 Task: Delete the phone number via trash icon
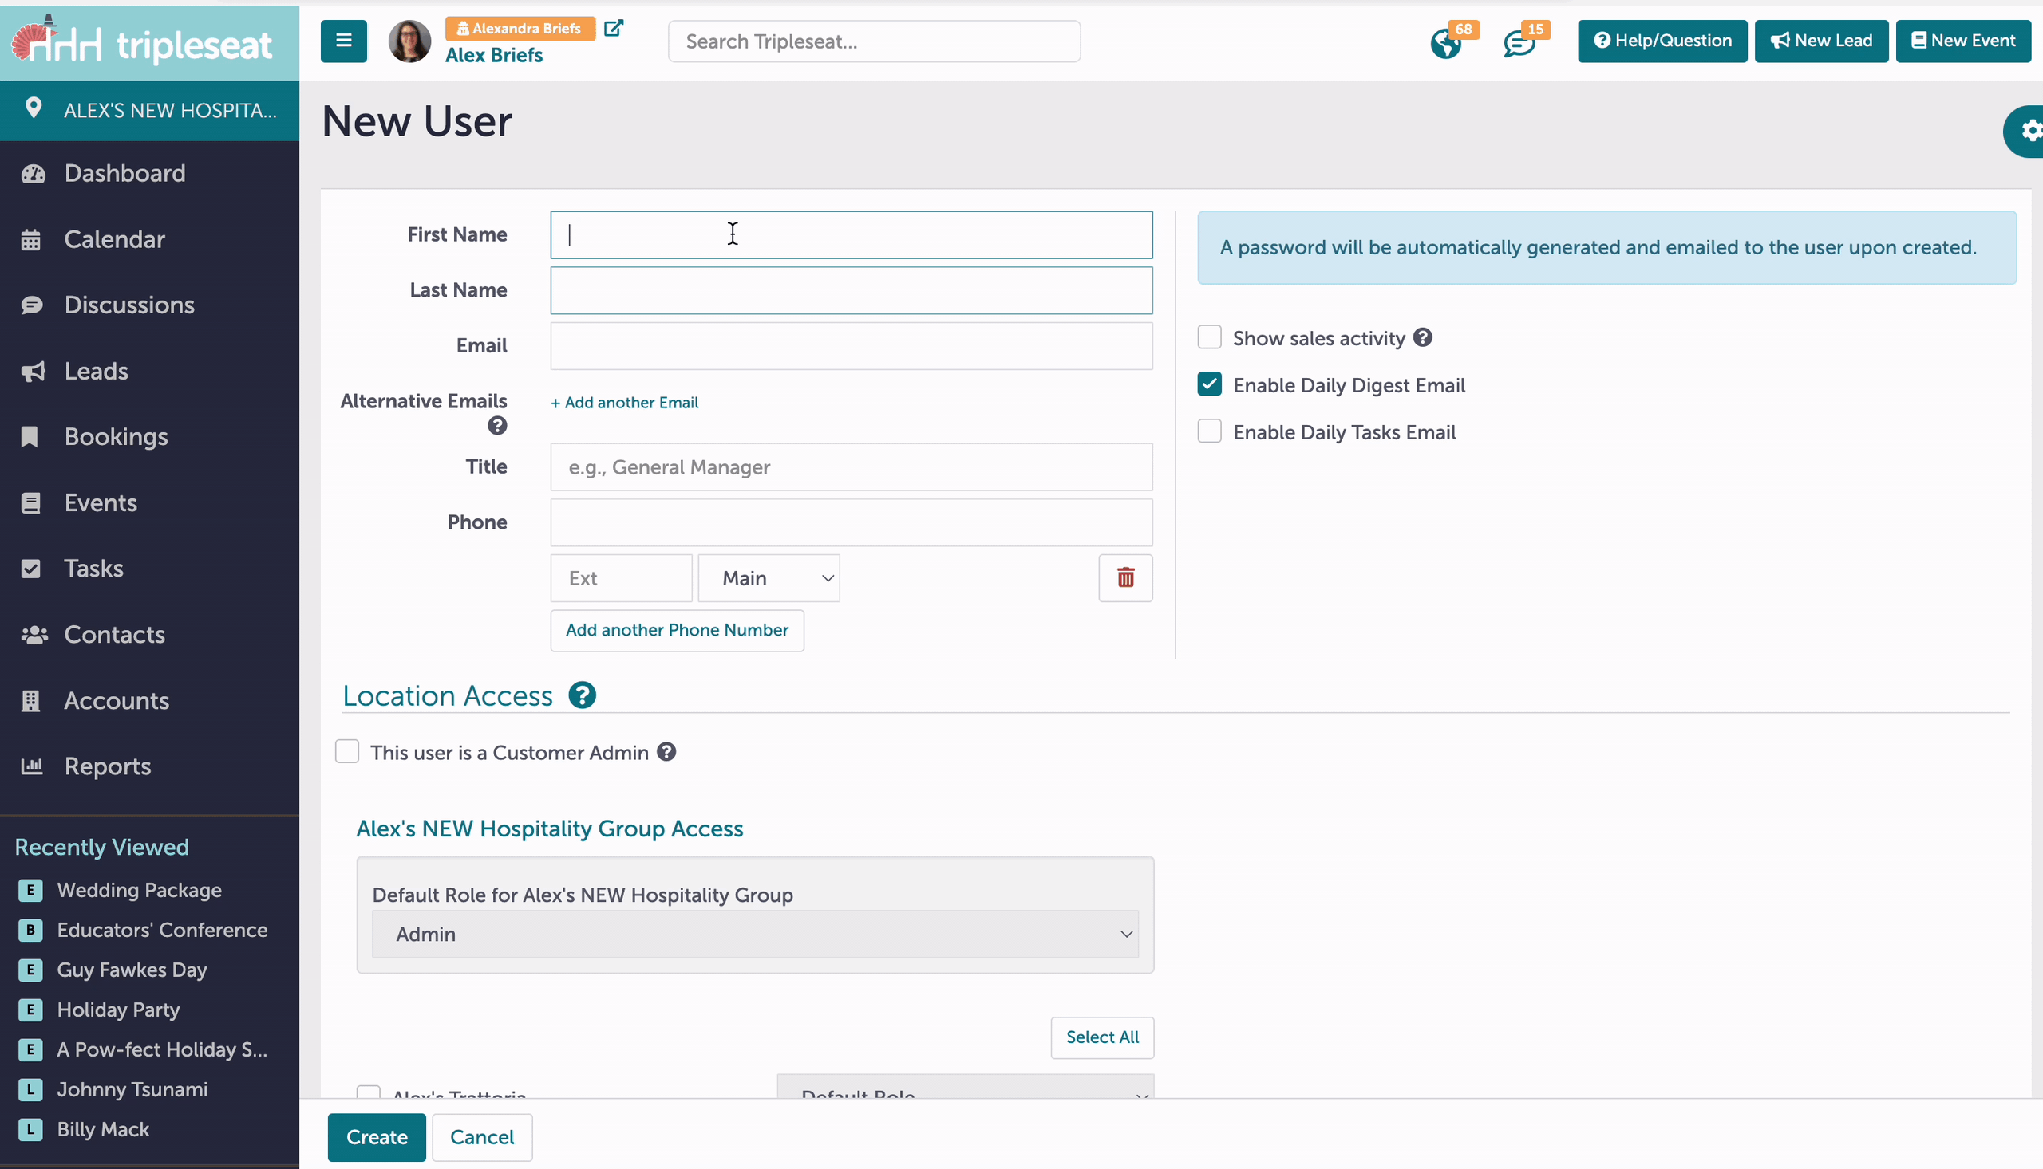[x=1124, y=577]
